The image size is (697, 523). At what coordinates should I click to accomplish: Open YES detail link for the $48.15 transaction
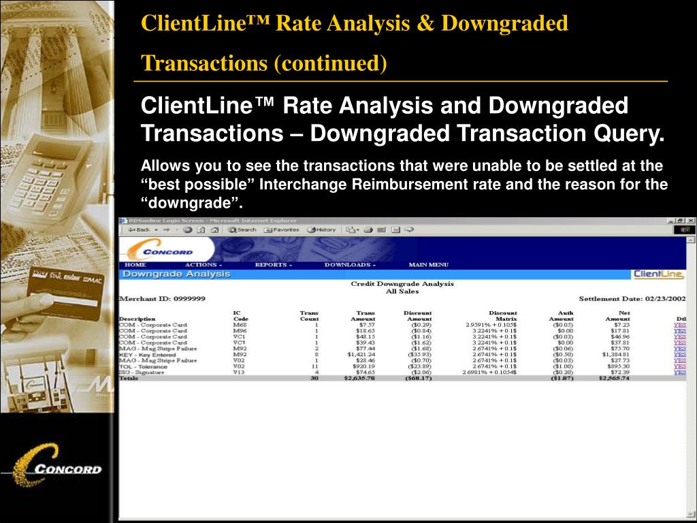pos(680,336)
